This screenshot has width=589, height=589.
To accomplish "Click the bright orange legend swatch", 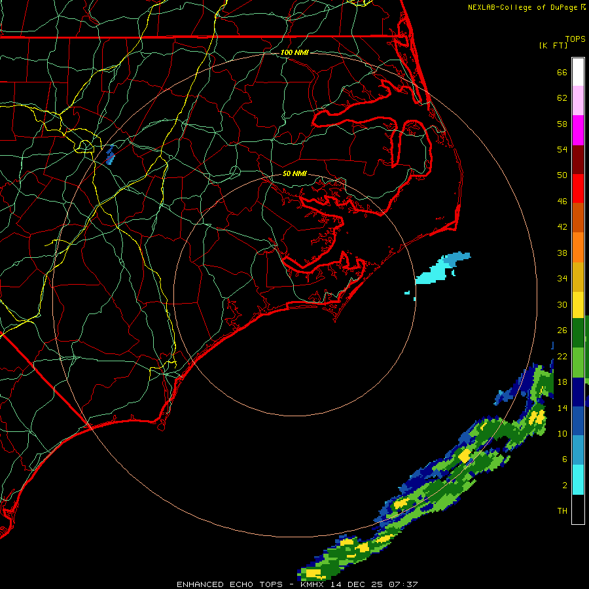I will click(x=578, y=247).
